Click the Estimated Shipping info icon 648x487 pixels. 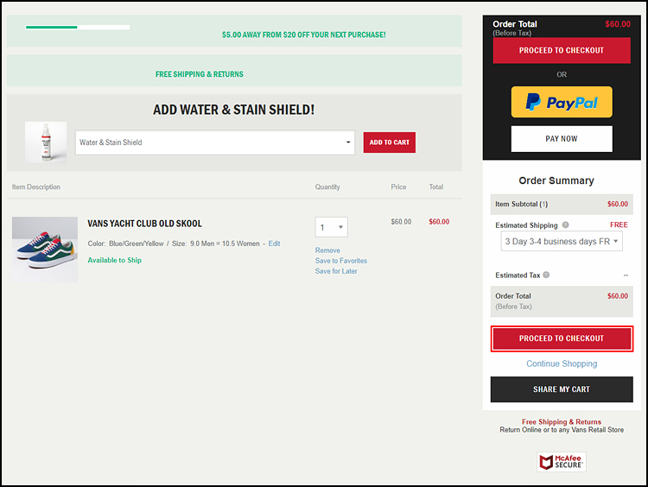click(565, 225)
